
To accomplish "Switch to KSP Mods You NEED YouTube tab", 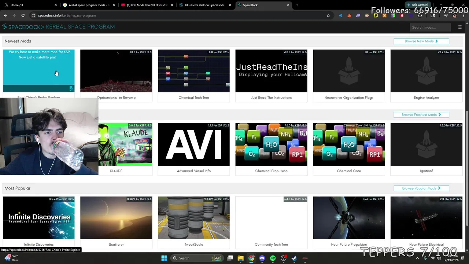I will 147,5.
